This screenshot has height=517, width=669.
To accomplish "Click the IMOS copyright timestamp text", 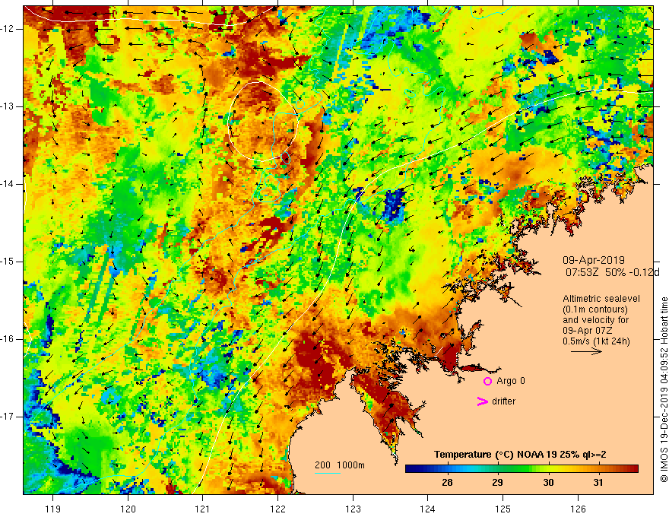I will tap(664, 390).
